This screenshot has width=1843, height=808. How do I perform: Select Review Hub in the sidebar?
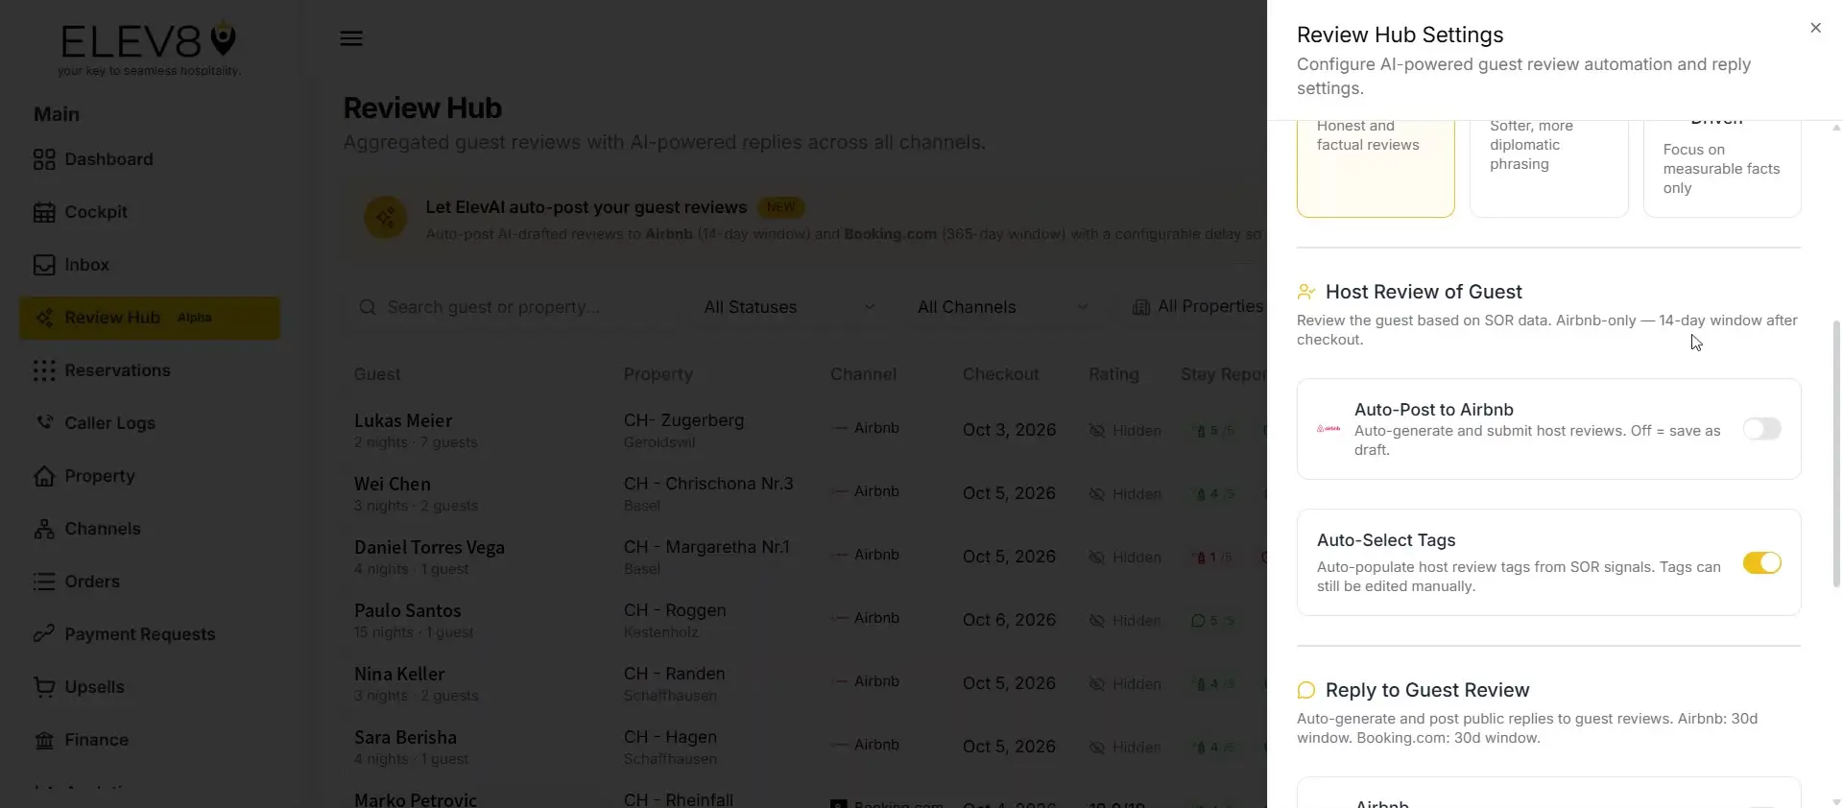pyautogui.click(x=150, y=318)
